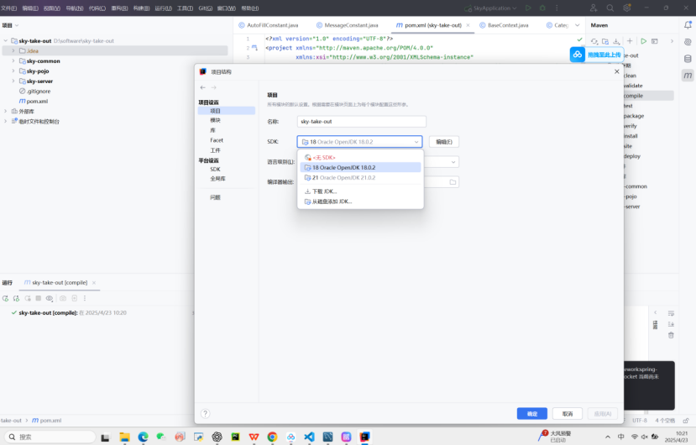Open the add-collaborator user icon

pyautogui.click(x=594, y=8)
